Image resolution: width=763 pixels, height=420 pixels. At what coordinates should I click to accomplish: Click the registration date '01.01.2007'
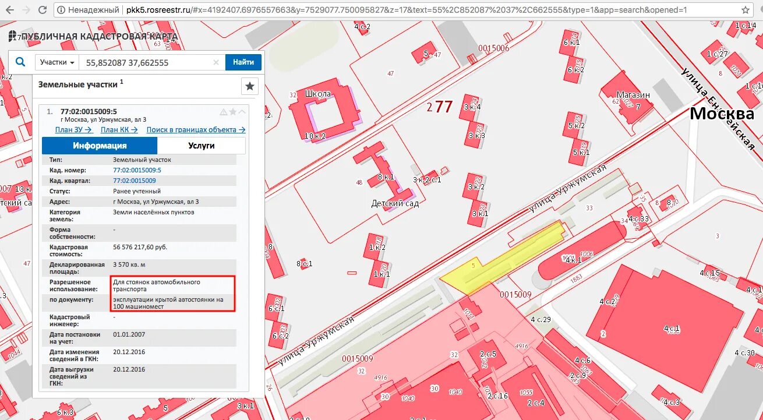pyautogui.click(x=129, y=334)
